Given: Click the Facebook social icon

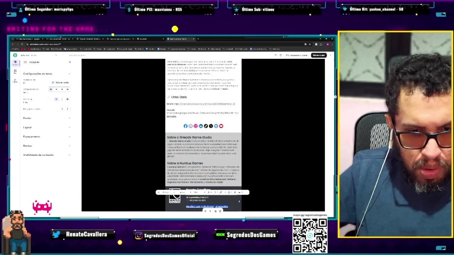Looking at the screenshot, I should pos(186,126).
